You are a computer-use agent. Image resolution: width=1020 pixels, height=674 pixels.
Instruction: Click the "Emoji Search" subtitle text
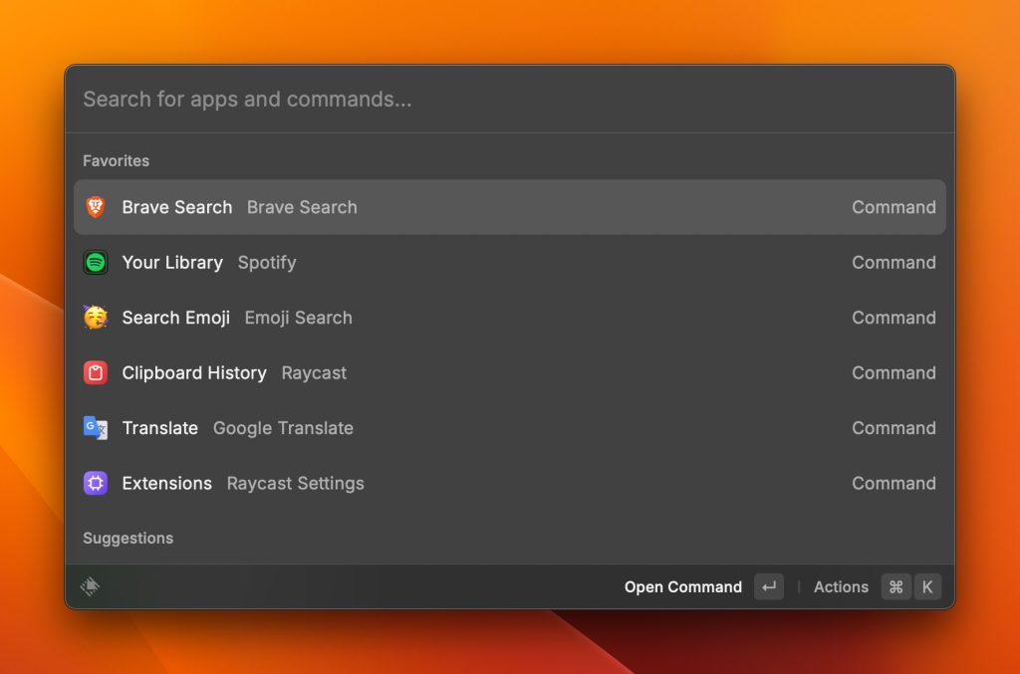point(299,318)
